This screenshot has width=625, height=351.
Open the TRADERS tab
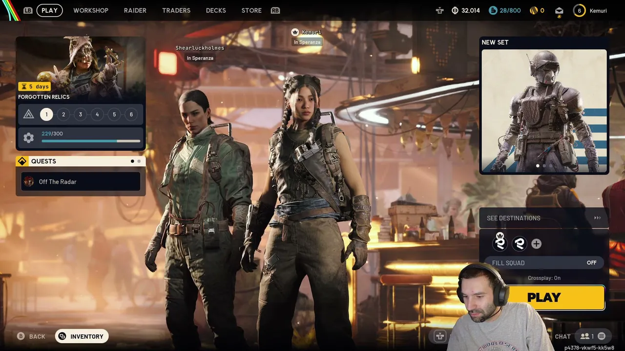(176, 10)
